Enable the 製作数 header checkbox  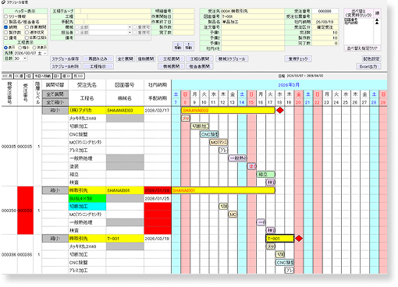pos(5,33)
